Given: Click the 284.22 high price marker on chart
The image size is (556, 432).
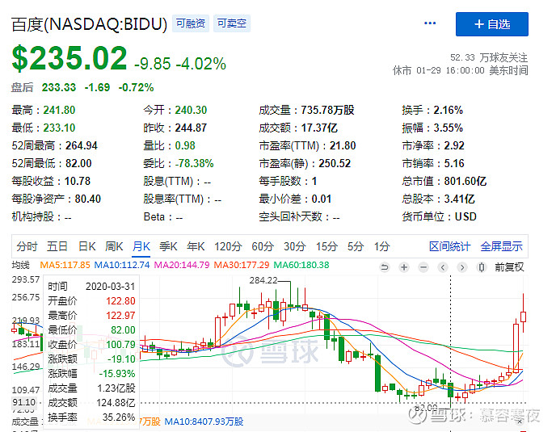Looking at the screenshot, I should tap(263, 280).
